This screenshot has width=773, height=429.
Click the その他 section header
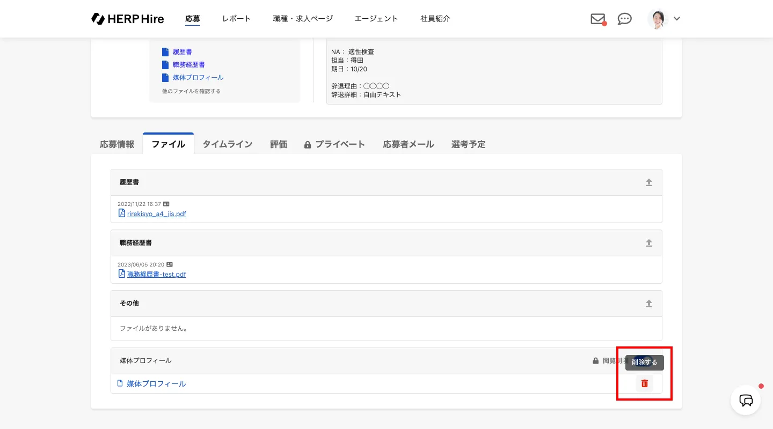coord(386,304)
